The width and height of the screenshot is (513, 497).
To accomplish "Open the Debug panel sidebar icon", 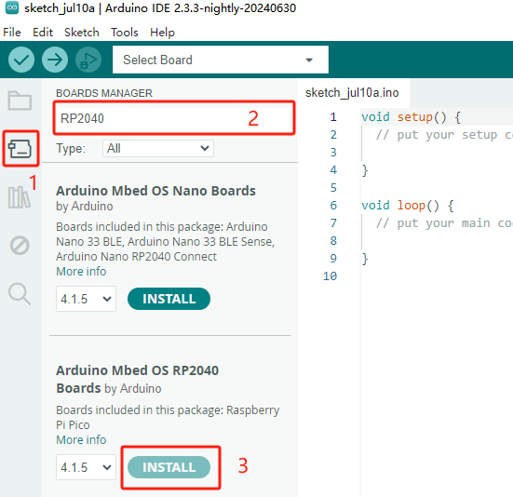I will tap(20, 245).
